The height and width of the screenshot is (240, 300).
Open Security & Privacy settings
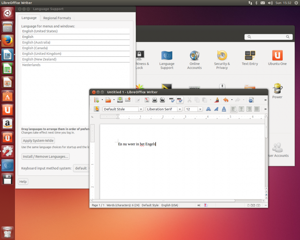click(222, 60)
